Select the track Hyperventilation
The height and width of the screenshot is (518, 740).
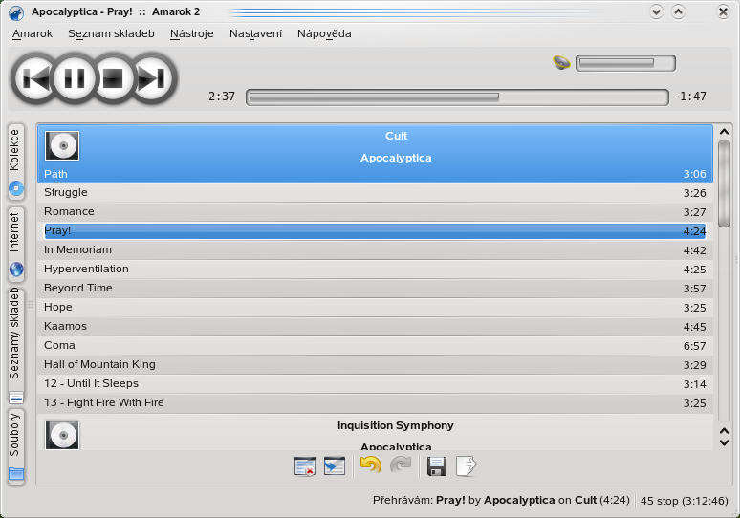pos(375,269)
